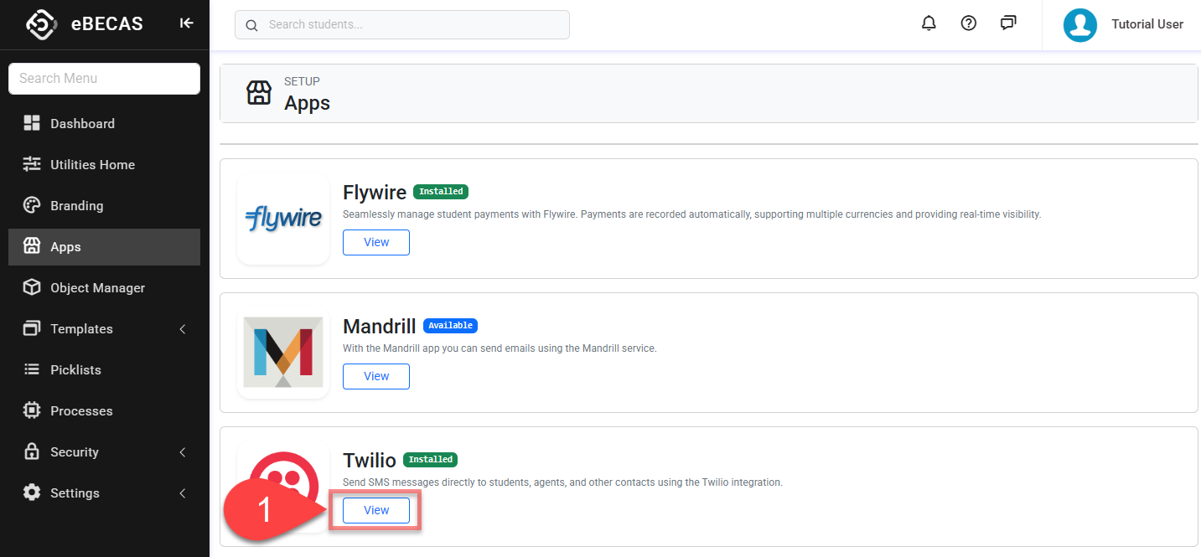Click View button for Twilio
Image resolution: width=1201 pixels, height=557 pixels.
click(x=376, y=510)
